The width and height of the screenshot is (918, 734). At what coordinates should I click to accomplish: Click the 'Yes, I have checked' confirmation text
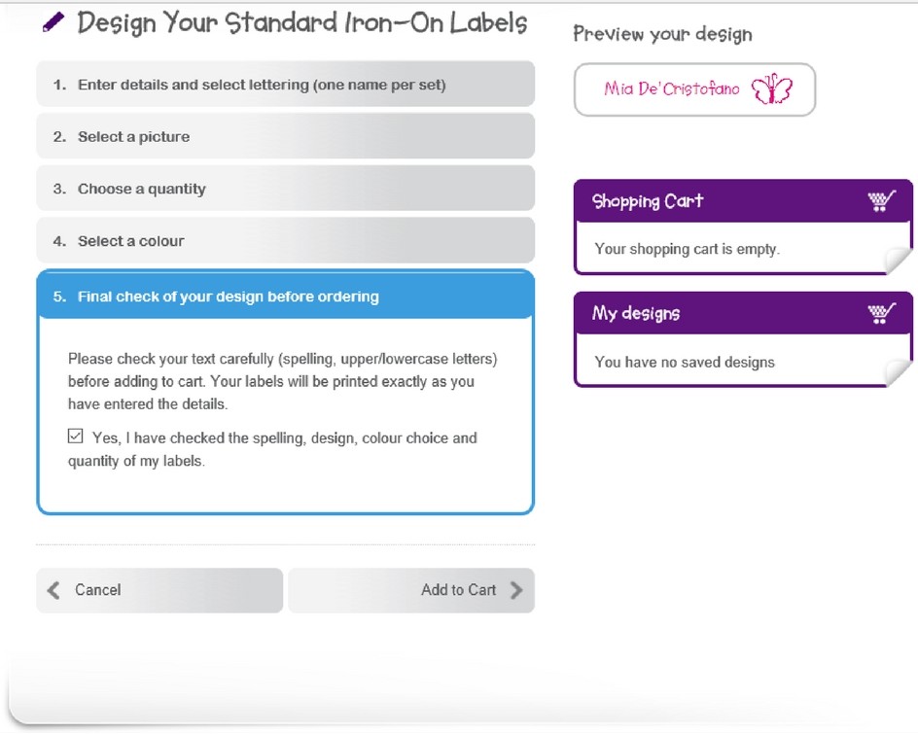[x=284, y=438]
